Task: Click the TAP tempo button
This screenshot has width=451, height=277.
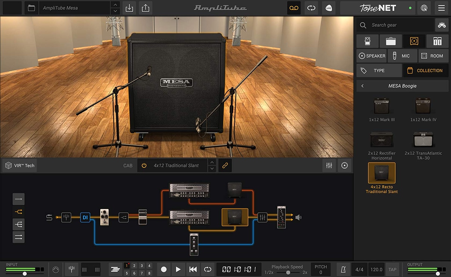Action: click(392, 269)
